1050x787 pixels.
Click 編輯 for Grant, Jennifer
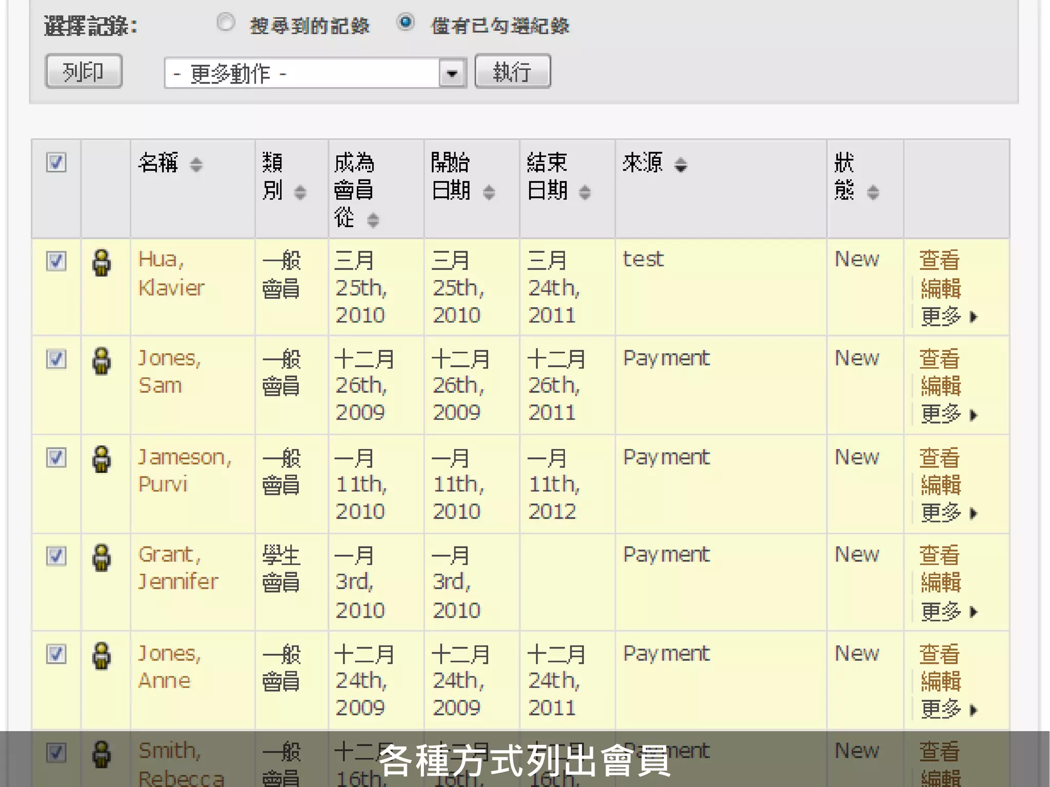(x=941, y=583)
